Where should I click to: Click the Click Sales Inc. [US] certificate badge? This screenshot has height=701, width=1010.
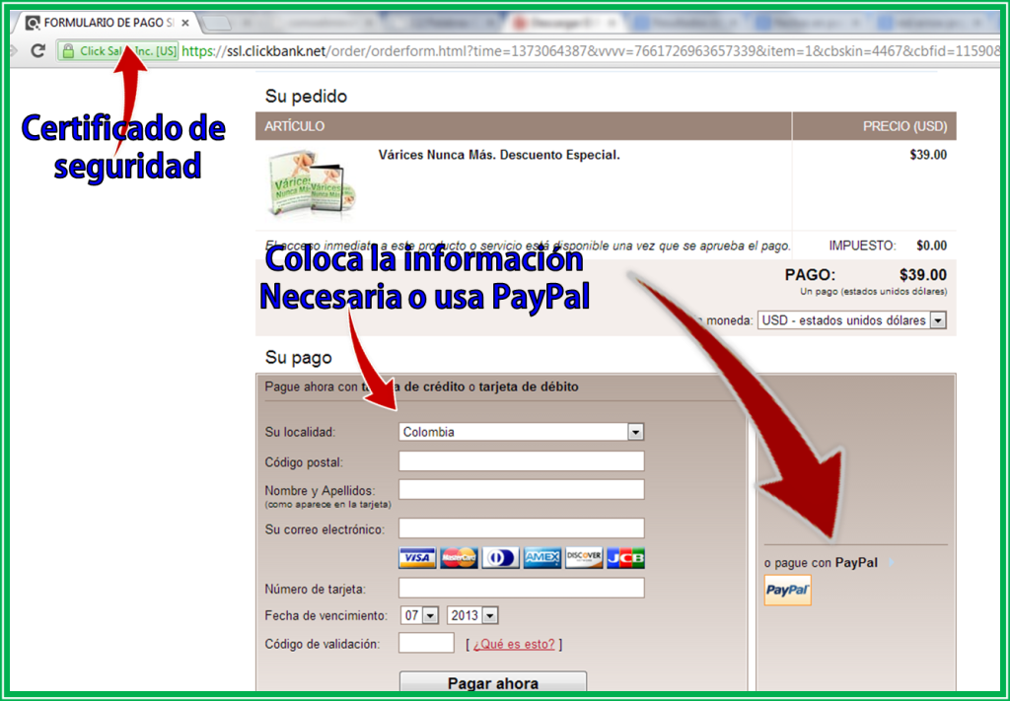[118, 51]
